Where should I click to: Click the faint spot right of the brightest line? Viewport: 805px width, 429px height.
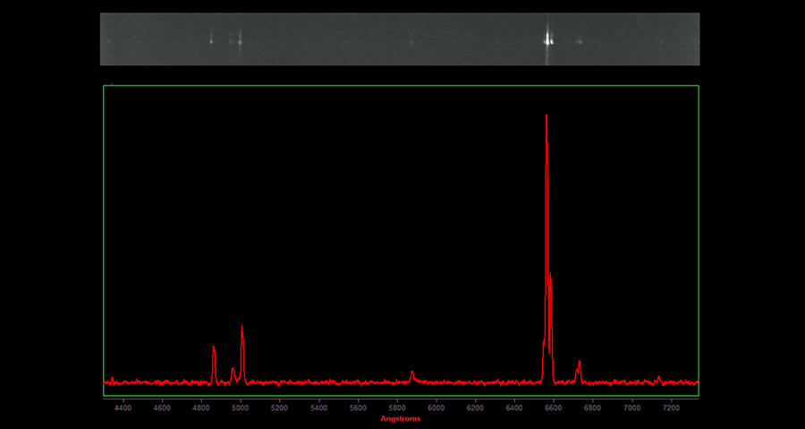pos(580,41)
